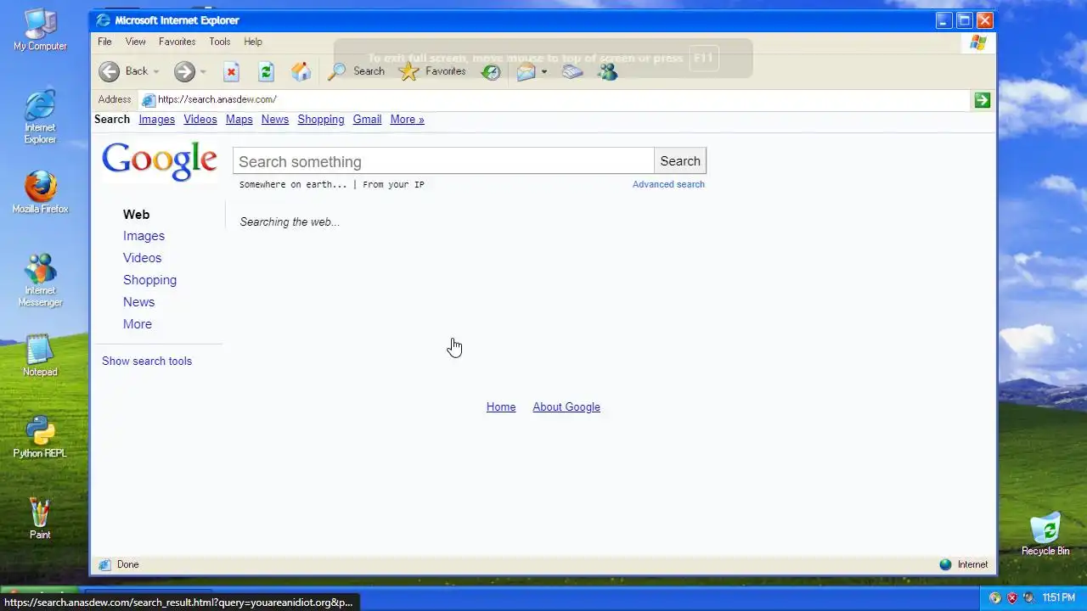1087x611 pixels.
Task: Select Videos in the left sidebar
Action: (x=142, y=258)
